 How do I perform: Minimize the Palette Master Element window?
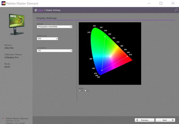tap(149, 3)
